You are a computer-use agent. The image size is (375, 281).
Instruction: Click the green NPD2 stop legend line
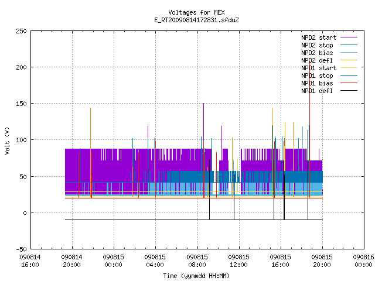(x=349, y=45)
